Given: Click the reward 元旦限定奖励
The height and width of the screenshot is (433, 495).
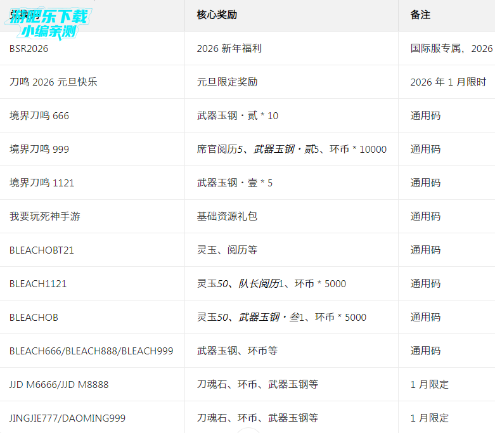Looking at the screenshot, I should coord(227,82).
